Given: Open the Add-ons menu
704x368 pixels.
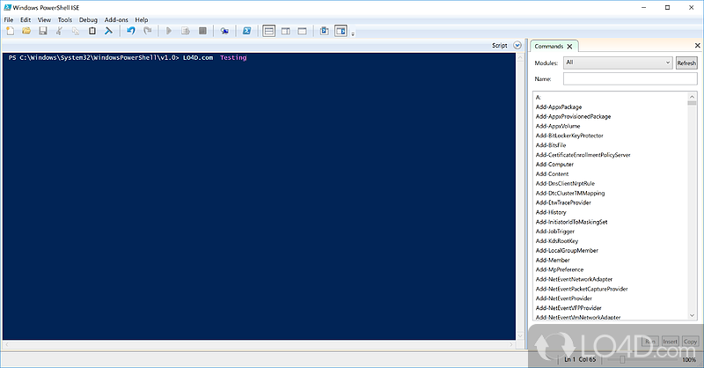Looking at the screenshot, I should [115, 18].
